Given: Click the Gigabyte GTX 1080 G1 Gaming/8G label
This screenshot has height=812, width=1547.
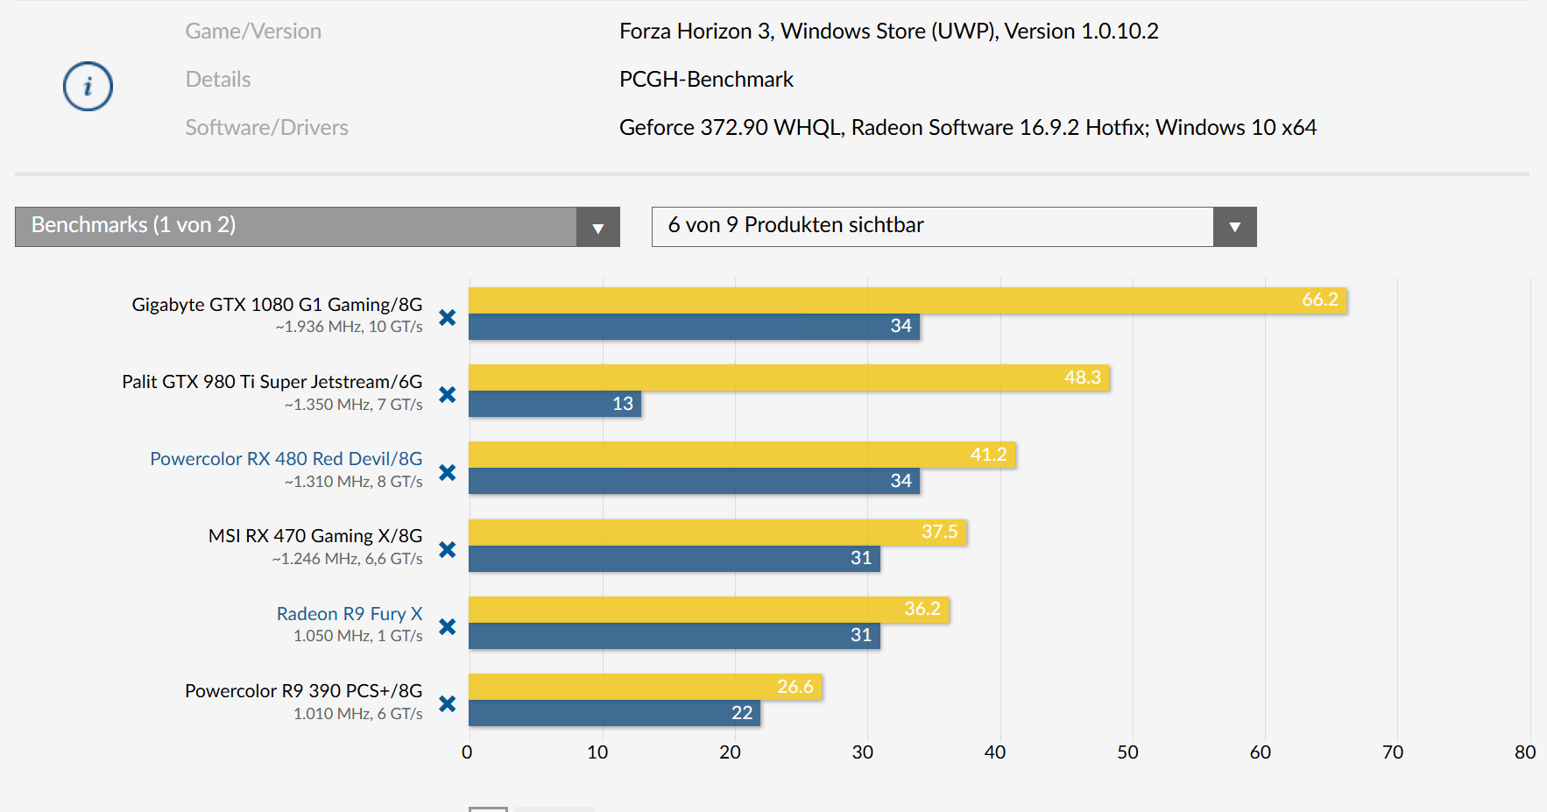Looking at the screenshot, I should (277, 305).
